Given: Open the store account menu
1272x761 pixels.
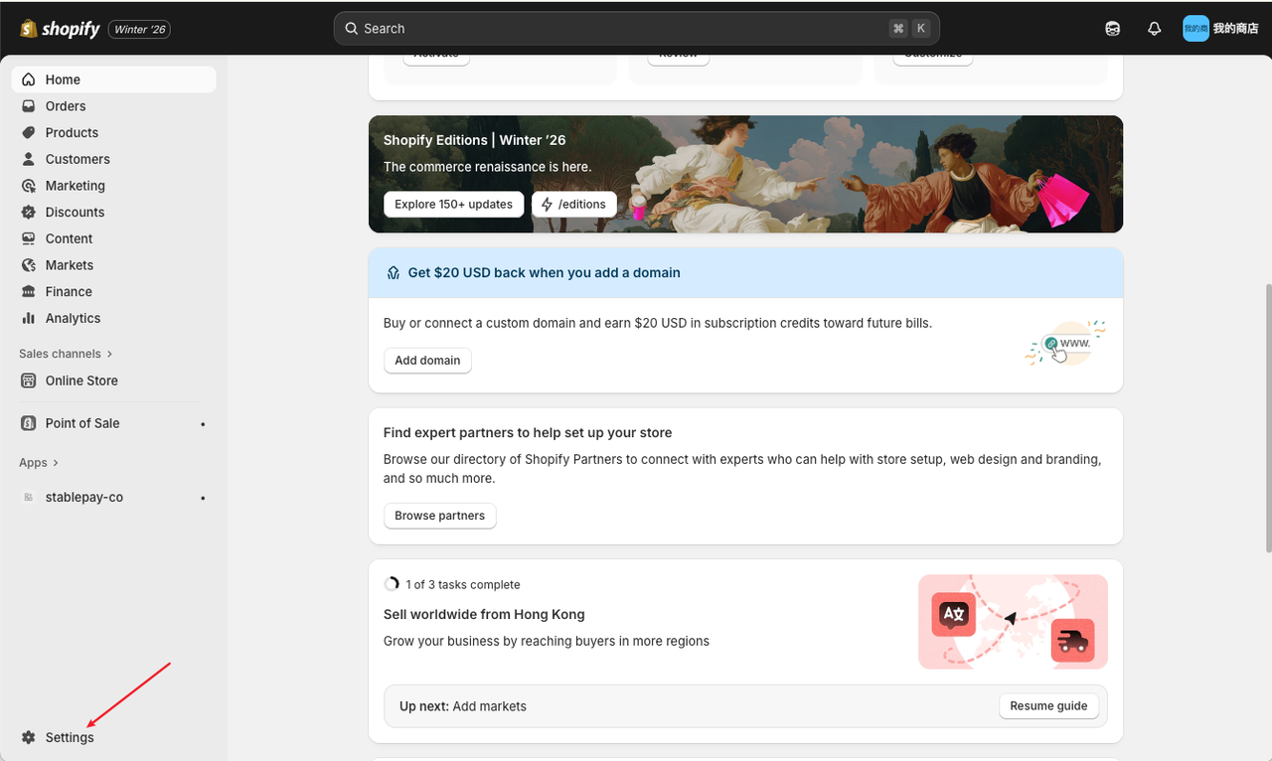Looking at the screenshot, I should pyautogui.click(x=1220, y=29).
